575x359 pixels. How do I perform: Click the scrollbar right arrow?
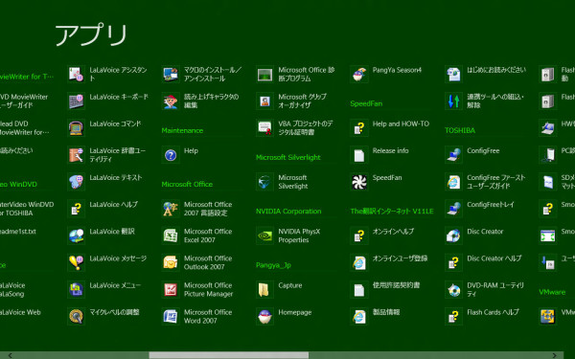(555, 355)
